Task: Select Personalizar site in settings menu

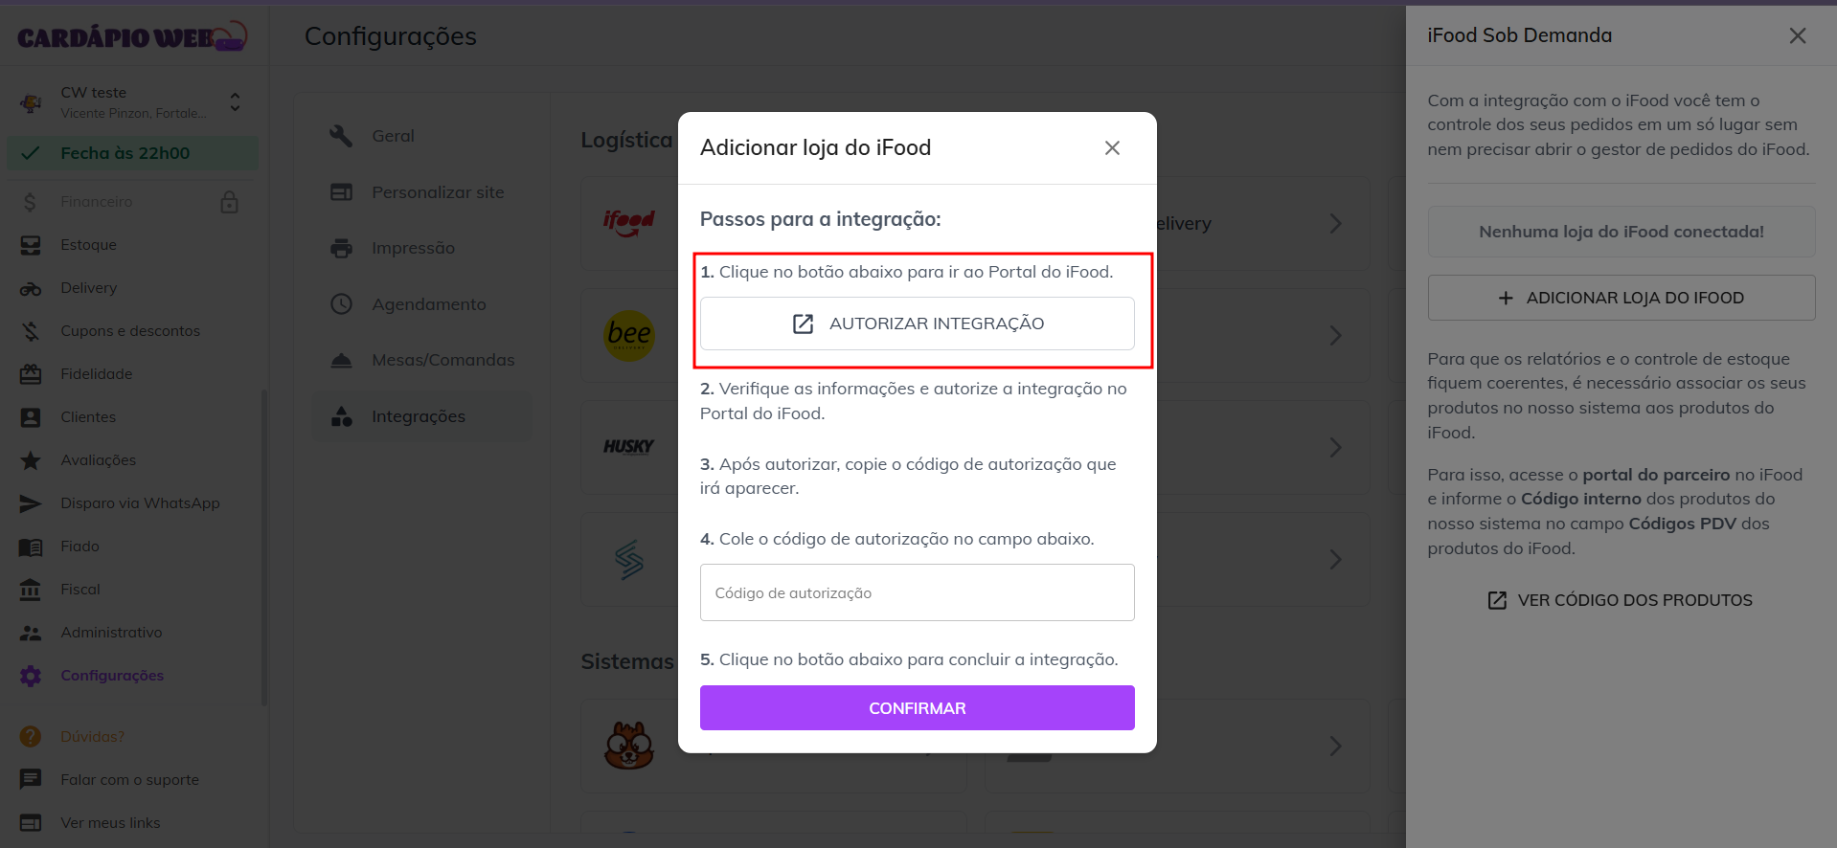Action: [x=438, y=192]
